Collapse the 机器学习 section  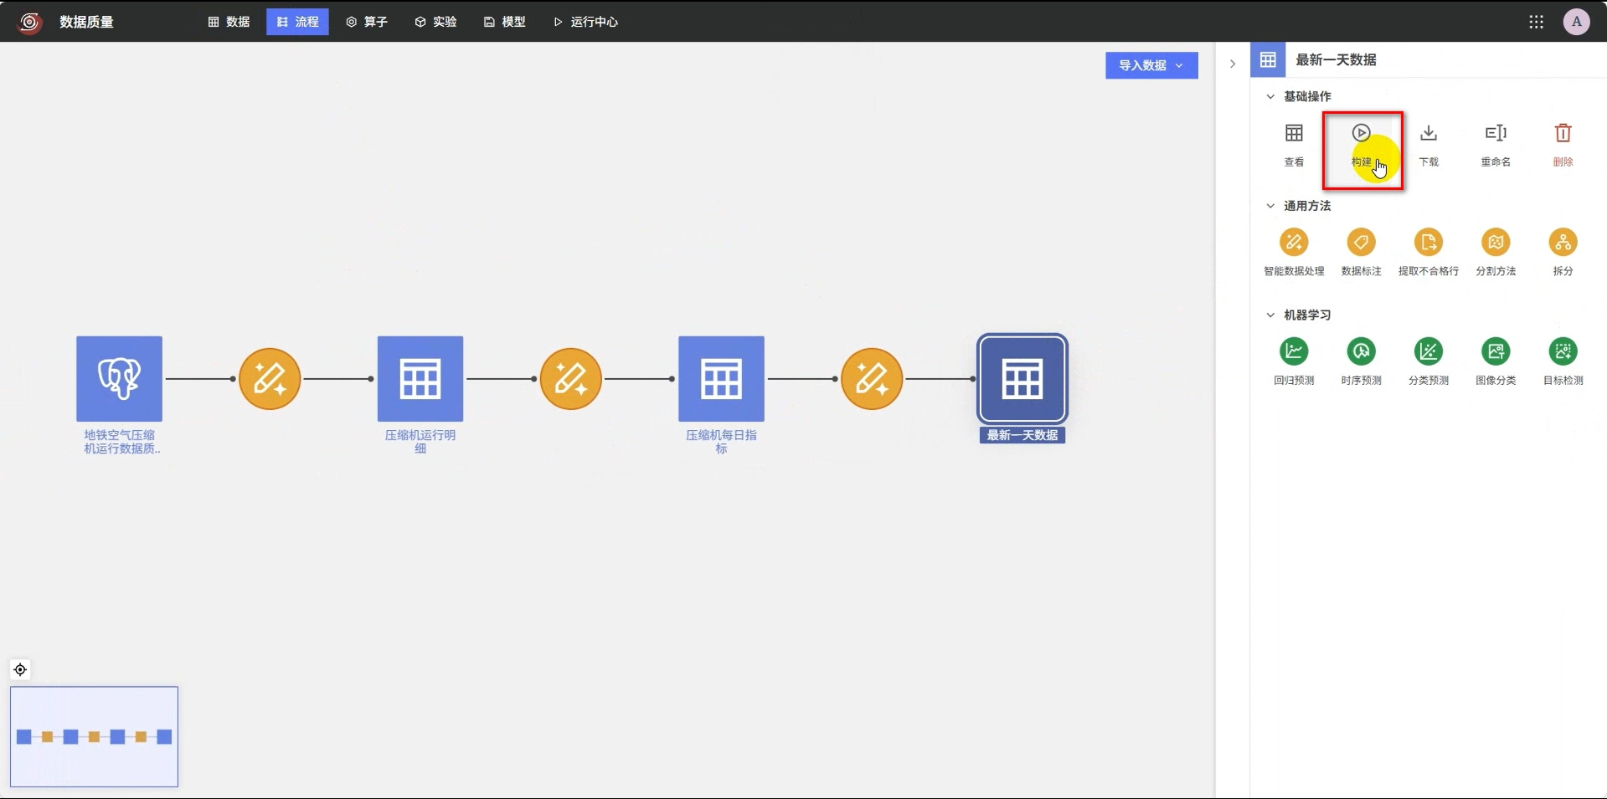[x=1270, y=315]
